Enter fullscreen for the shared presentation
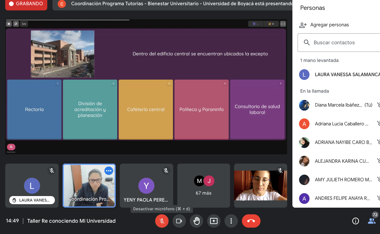The image size is (380, 234). [x=283, y=24]
